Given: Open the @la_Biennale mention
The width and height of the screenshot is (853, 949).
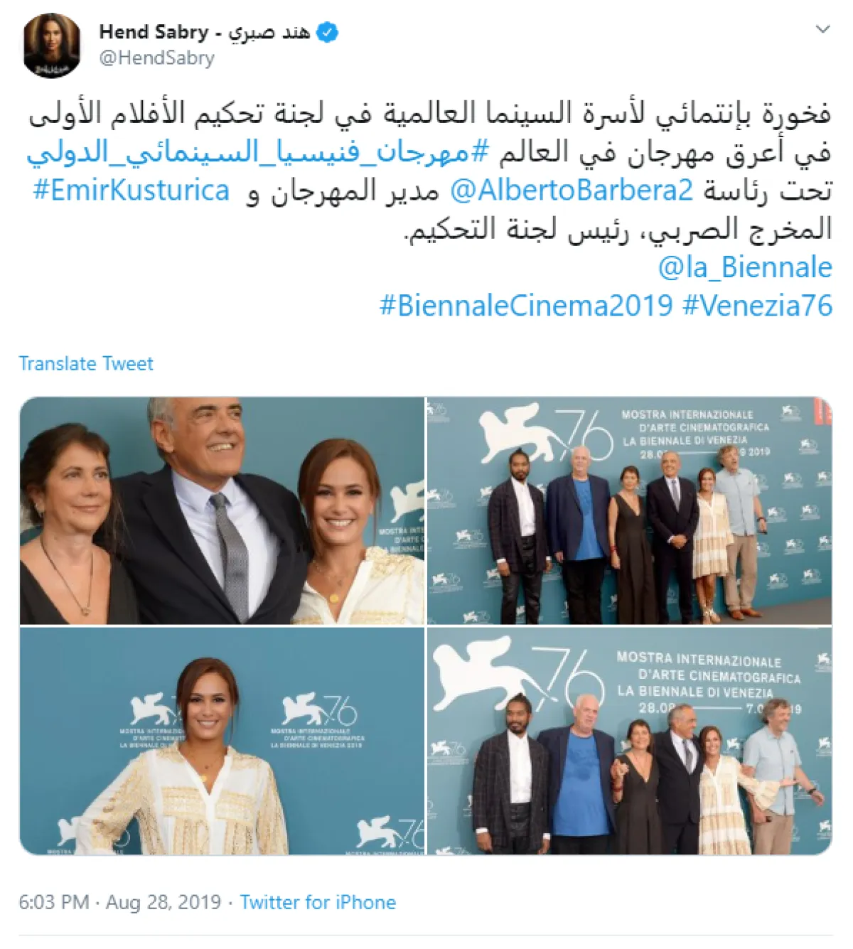Looking at the screenshot, I should point(745,267).
